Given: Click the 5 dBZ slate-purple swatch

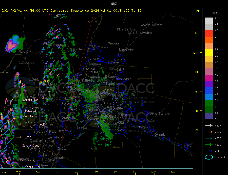Looking at the screenshot, I should [209, 116].
